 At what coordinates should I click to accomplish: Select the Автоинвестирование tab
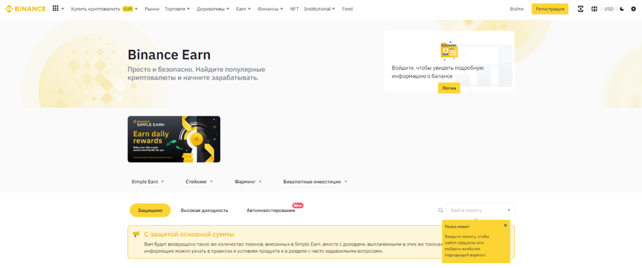(271, 211)
